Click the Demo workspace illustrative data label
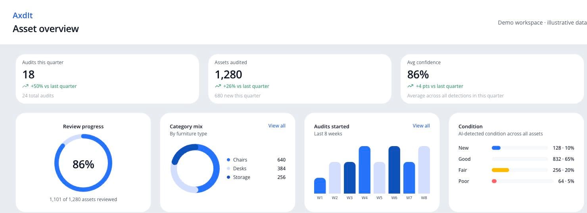 (542, 23)
